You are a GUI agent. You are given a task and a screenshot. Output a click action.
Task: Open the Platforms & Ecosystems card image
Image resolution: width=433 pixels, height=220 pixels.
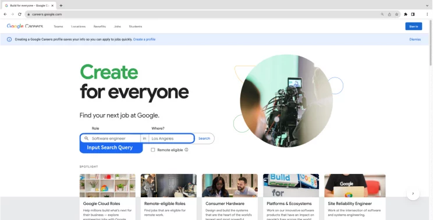pyautogui.click(x=291, y=186)
